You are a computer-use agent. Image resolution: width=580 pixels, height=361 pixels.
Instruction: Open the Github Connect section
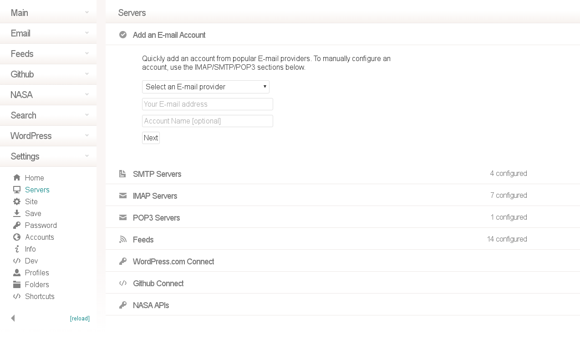click(158, 283)
